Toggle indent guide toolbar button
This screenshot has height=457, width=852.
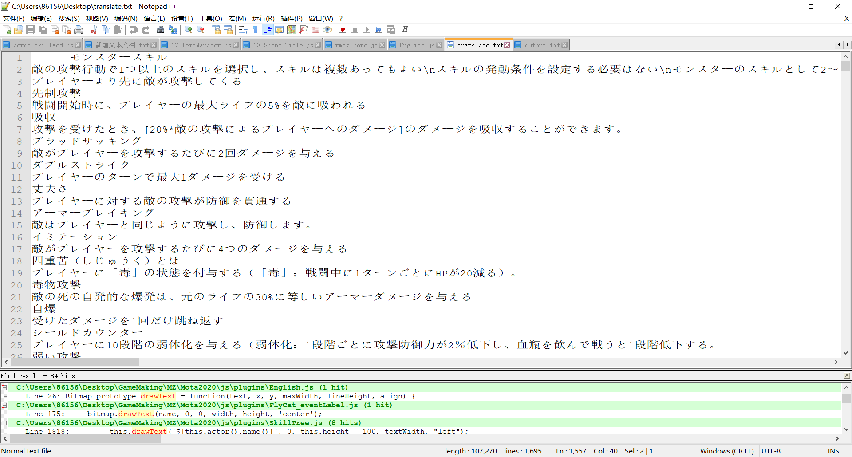click(x=268, y=30)
